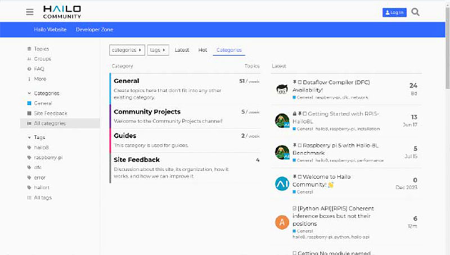Click the 12m timestamp on Python API topic

pos(412,226)
